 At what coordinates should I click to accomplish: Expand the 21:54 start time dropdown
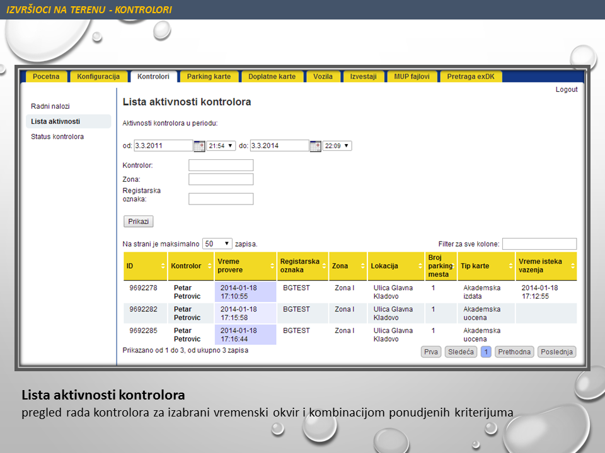pyautogui.click(x=221, y=146)
